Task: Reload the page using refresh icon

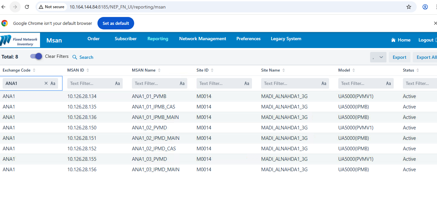Action: point(27,7)
